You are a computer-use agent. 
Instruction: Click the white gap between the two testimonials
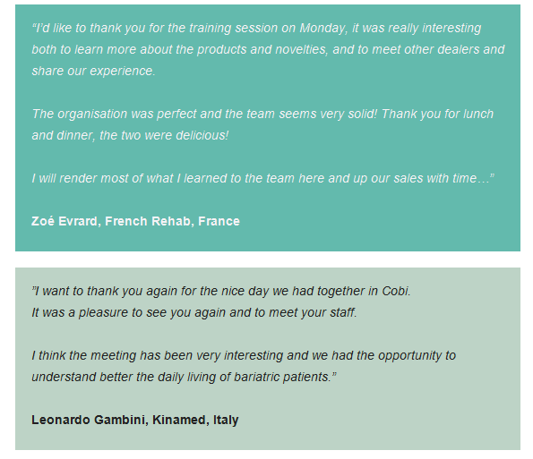[268, 259]
